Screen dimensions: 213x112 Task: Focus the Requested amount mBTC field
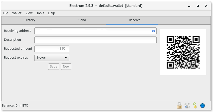[x=52, y=49]
